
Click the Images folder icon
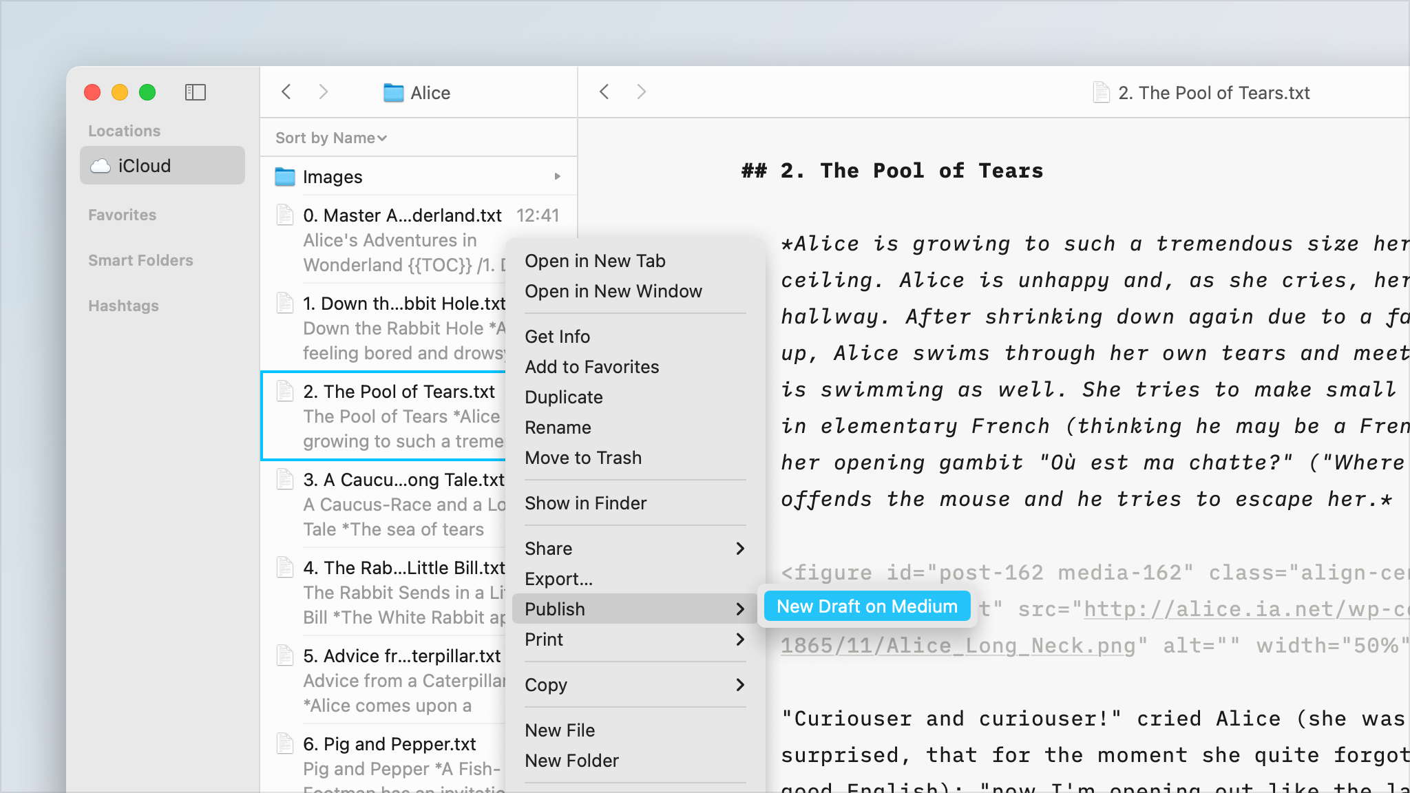point(285,177)
